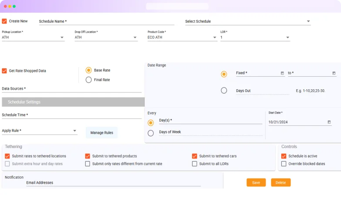Expand the Select Schedule dropdown
Image resolution: width=341 pixels, height=199 pixels.
308,21
